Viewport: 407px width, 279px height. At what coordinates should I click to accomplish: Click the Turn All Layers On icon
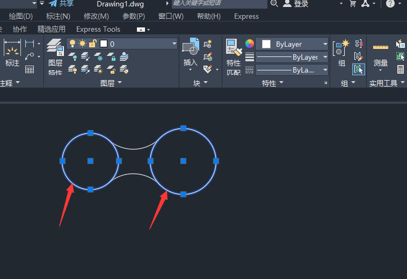tap(72, 69)
